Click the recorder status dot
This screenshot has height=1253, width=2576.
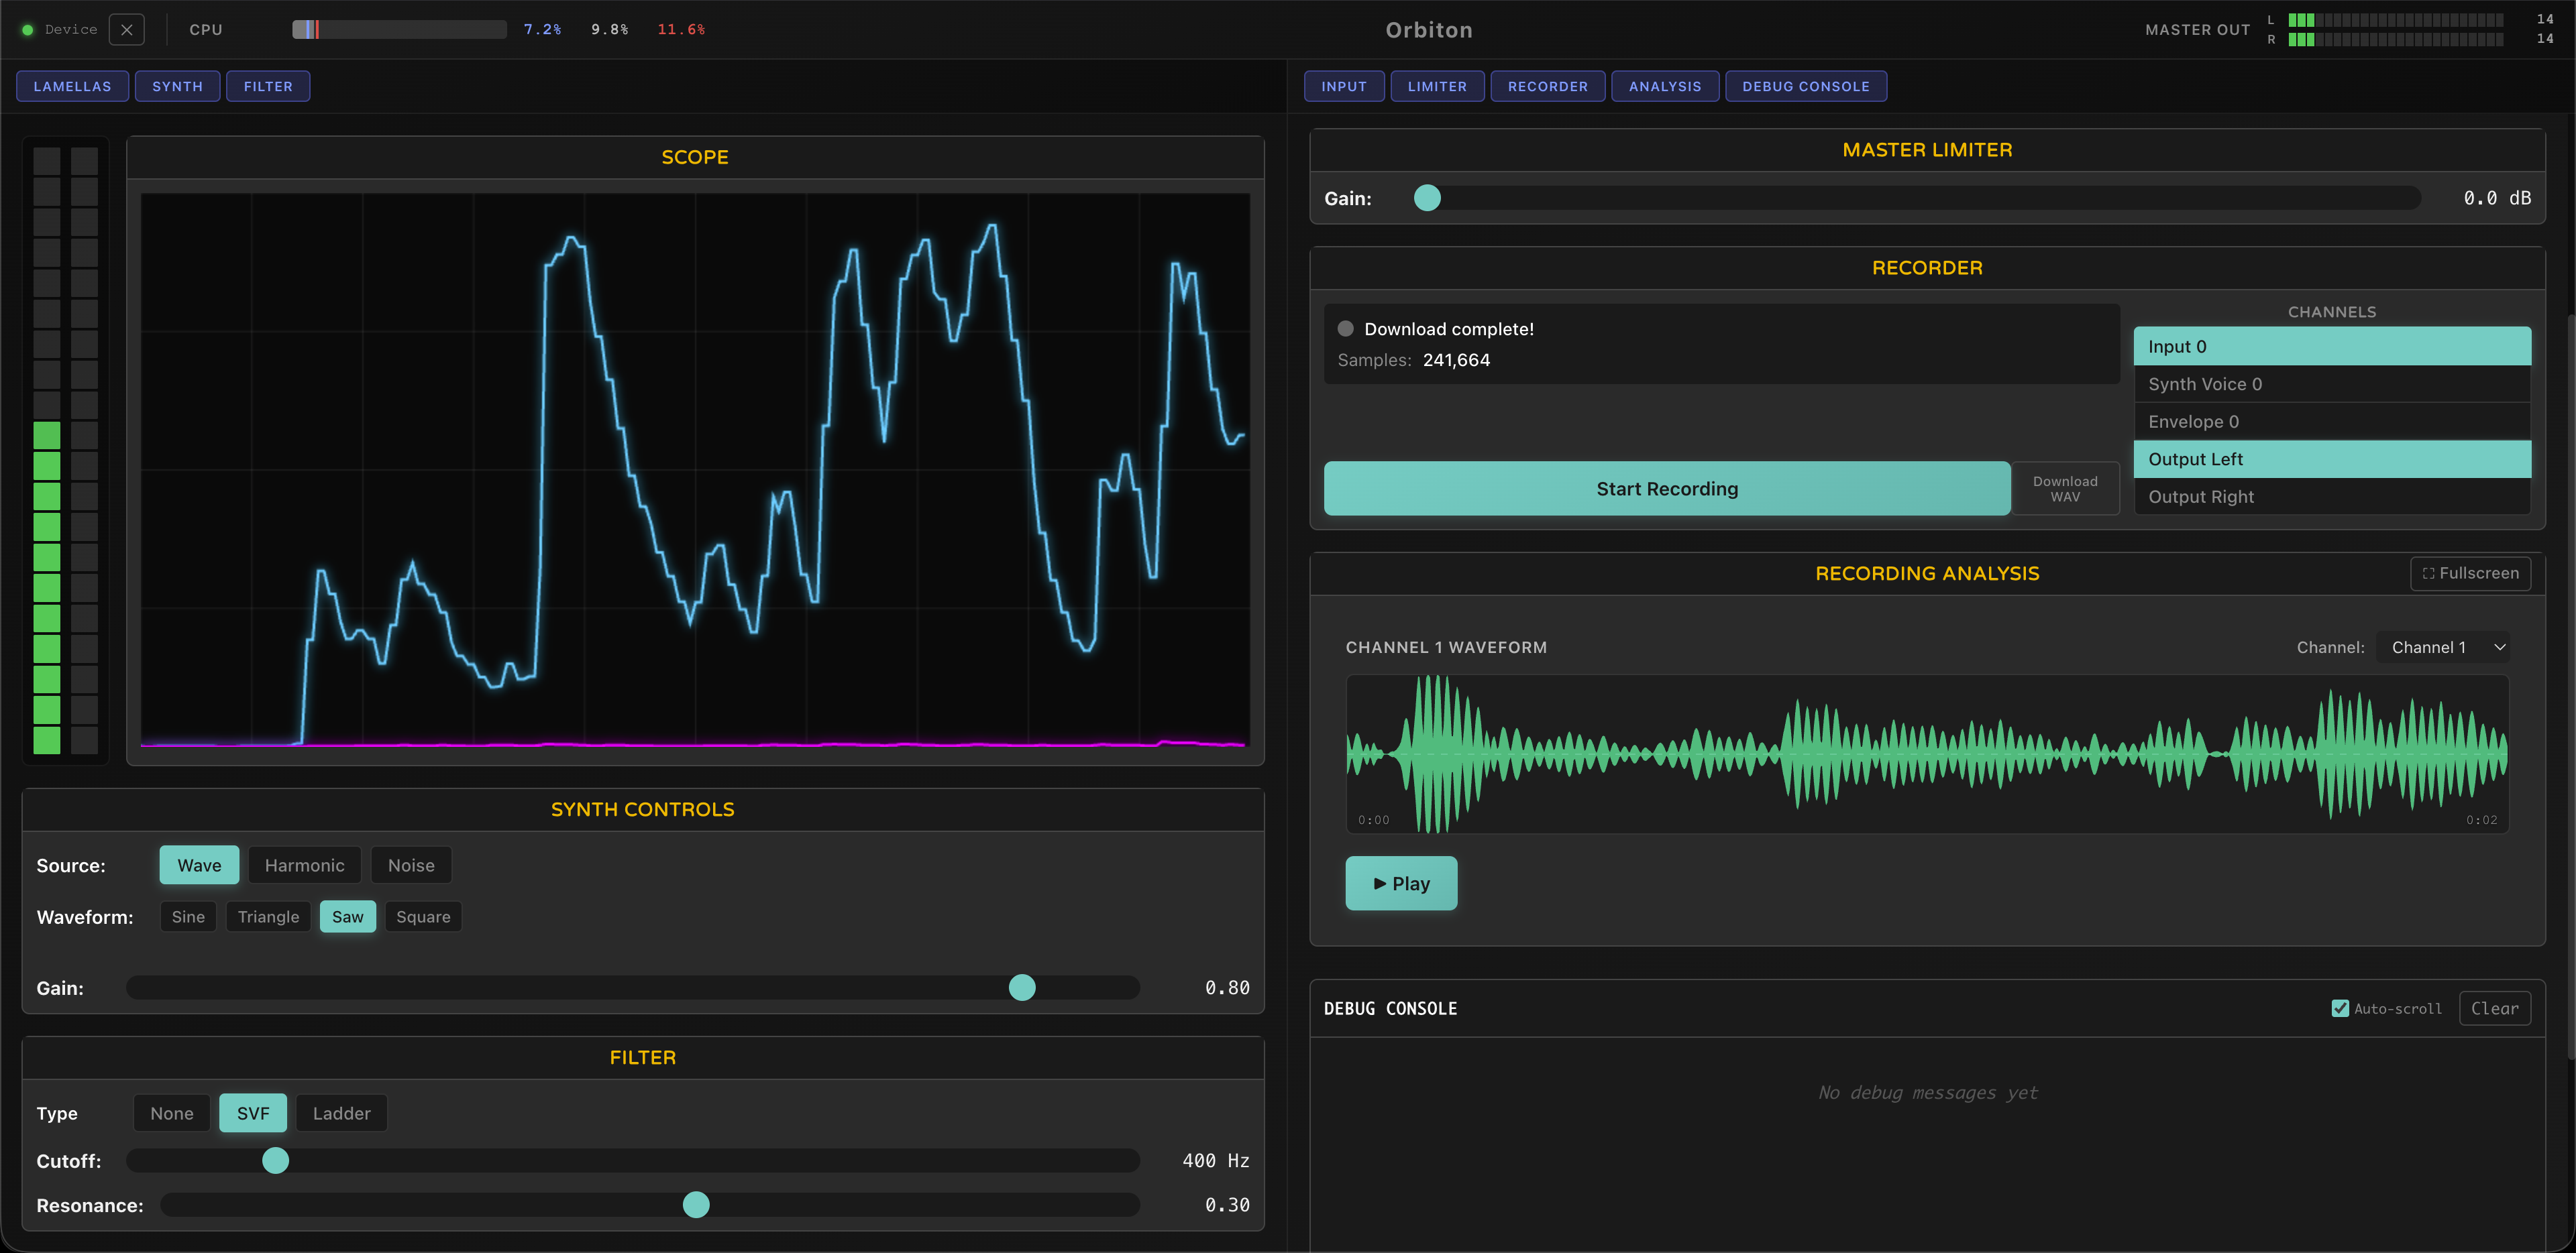pos(1346,329)
